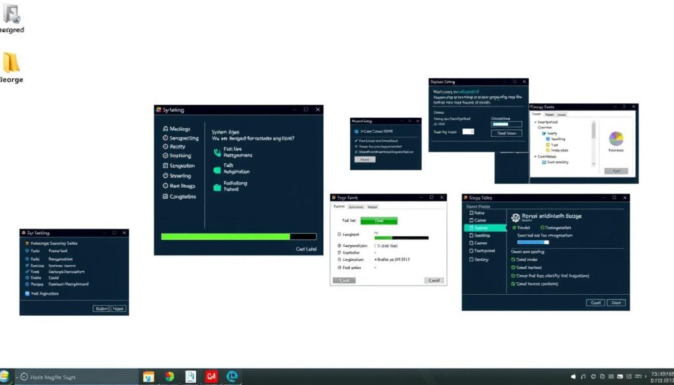Viewport: 674px width, 385px height.
Task: Collapse the Comintions tree node
Action: pos(536,157)
